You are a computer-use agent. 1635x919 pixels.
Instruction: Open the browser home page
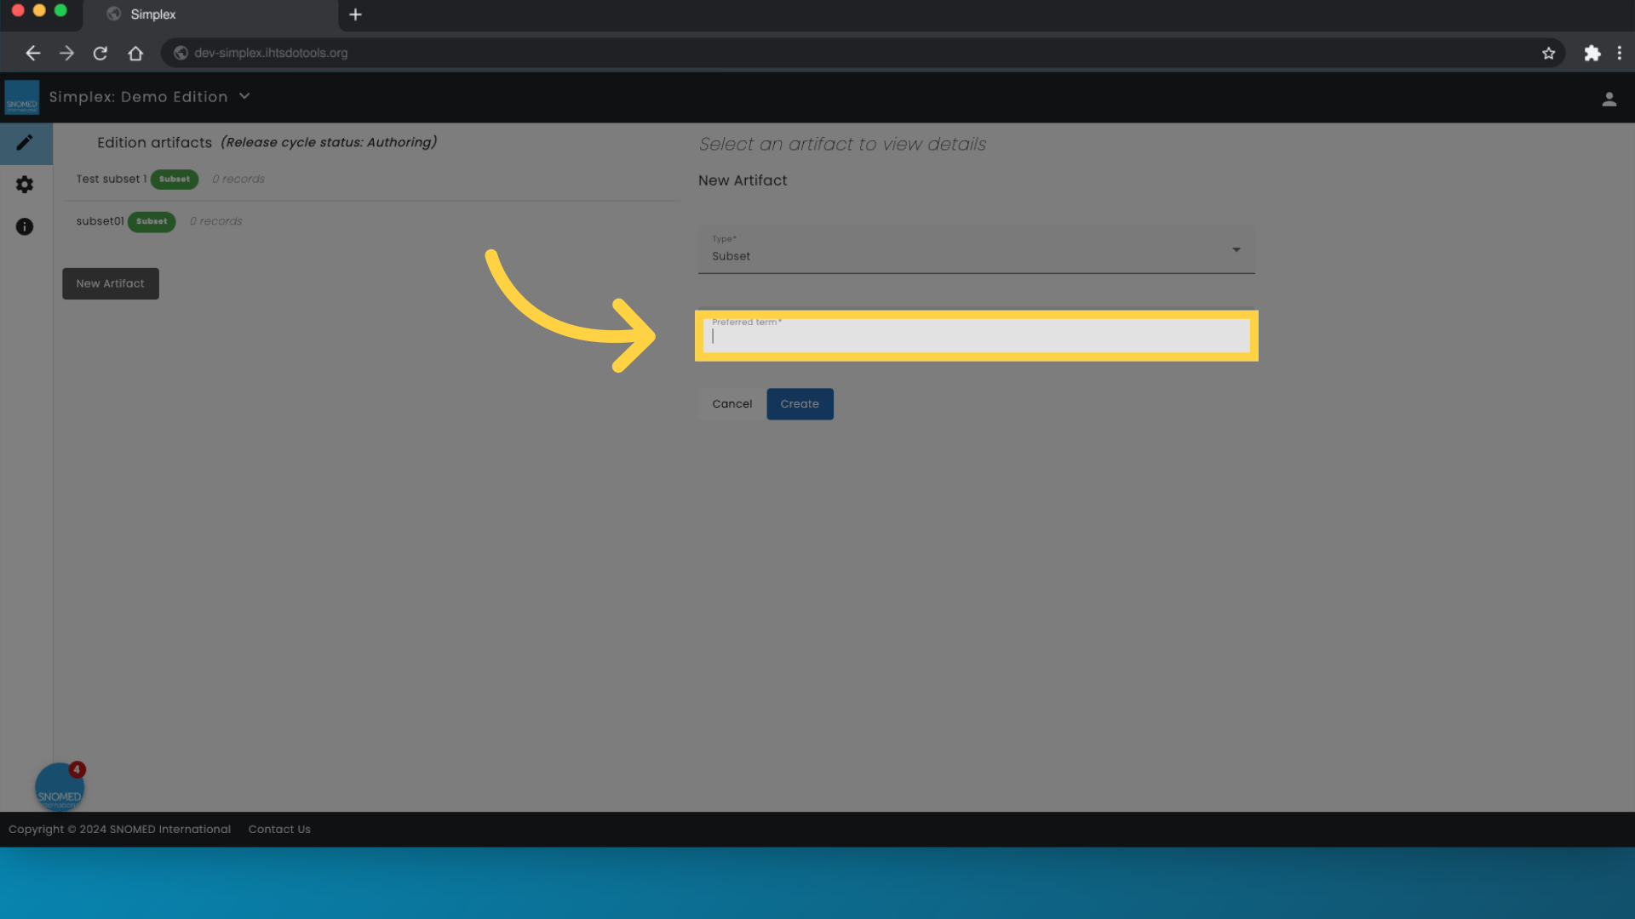point(135,53)
